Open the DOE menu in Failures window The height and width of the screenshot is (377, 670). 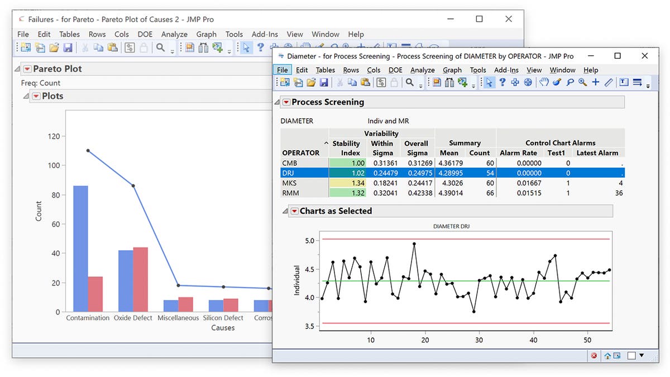click(x=145, y=34)
